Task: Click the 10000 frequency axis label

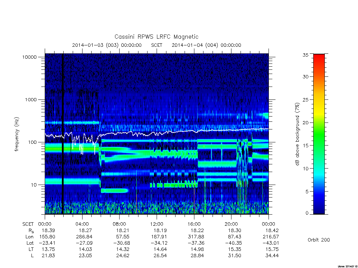Action: [29, 57]
